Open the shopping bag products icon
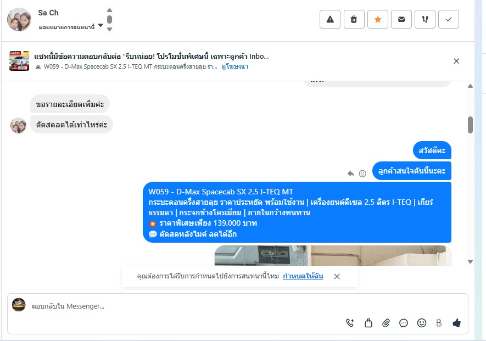This screenshot has width=486, height=341. tap(368, 323)
